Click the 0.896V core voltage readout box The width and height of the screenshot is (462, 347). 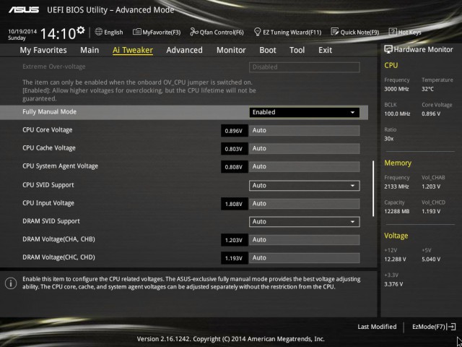(234, 131)
